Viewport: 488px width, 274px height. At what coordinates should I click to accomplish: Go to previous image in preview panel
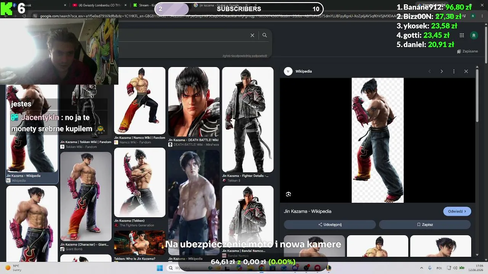pos(429,71)
